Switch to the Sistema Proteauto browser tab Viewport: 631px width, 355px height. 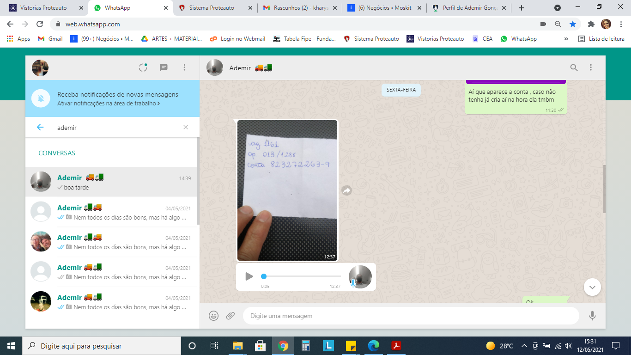[x=212, y=8]
